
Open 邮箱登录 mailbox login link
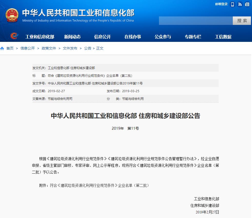click(221, 4)
